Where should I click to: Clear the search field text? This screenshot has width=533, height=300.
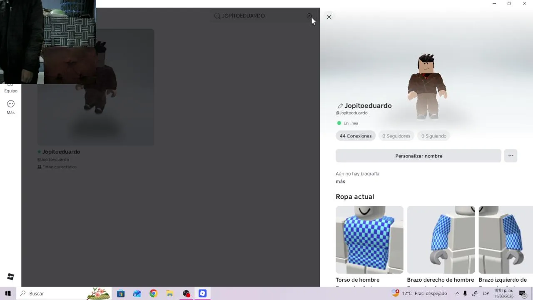pos(309,16)
